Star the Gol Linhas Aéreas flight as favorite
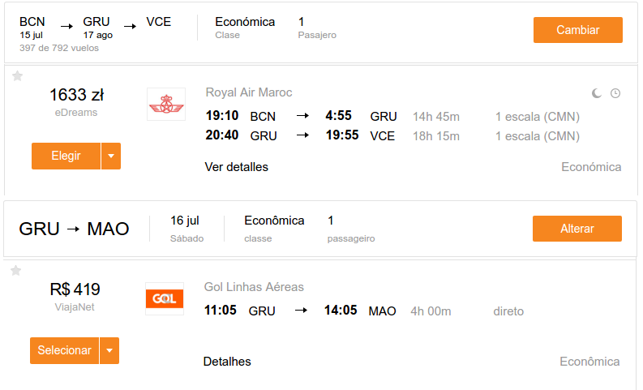This screenshot has height=390, width=643. (x=16, y=270)
